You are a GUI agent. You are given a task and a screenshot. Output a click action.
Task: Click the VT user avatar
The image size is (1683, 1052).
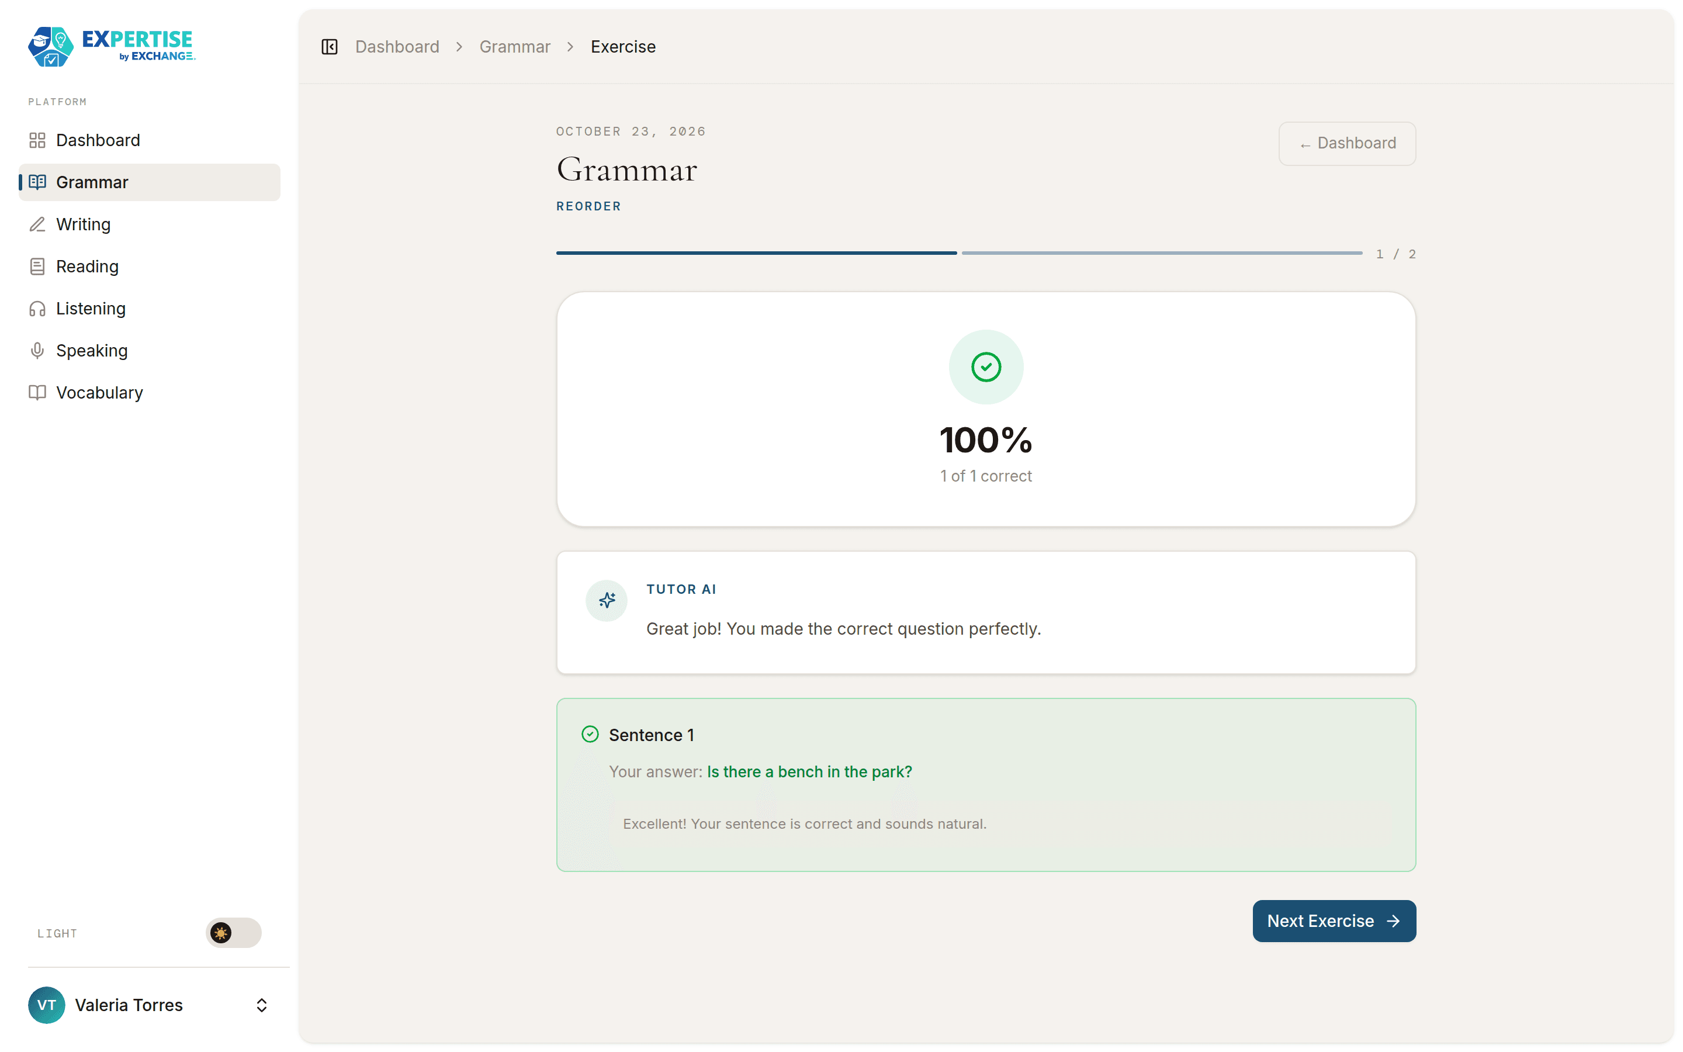click(x=47, y=1005)
